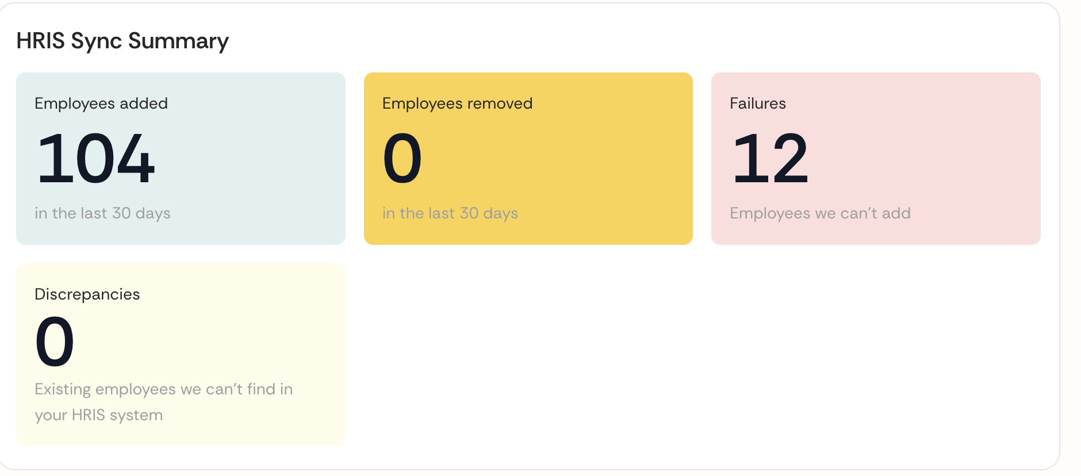Screen dimensions: 1081x476
Task: Click 'in the last 30 days' in yellow card
Action: pyautogui.click(x=450, y=213)
